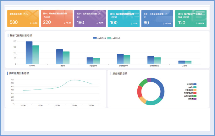Click the -16.0% down-arrow indicator on orange card
Image resolution: width=215 pixels, height=136 pixels.
[33, 23]
